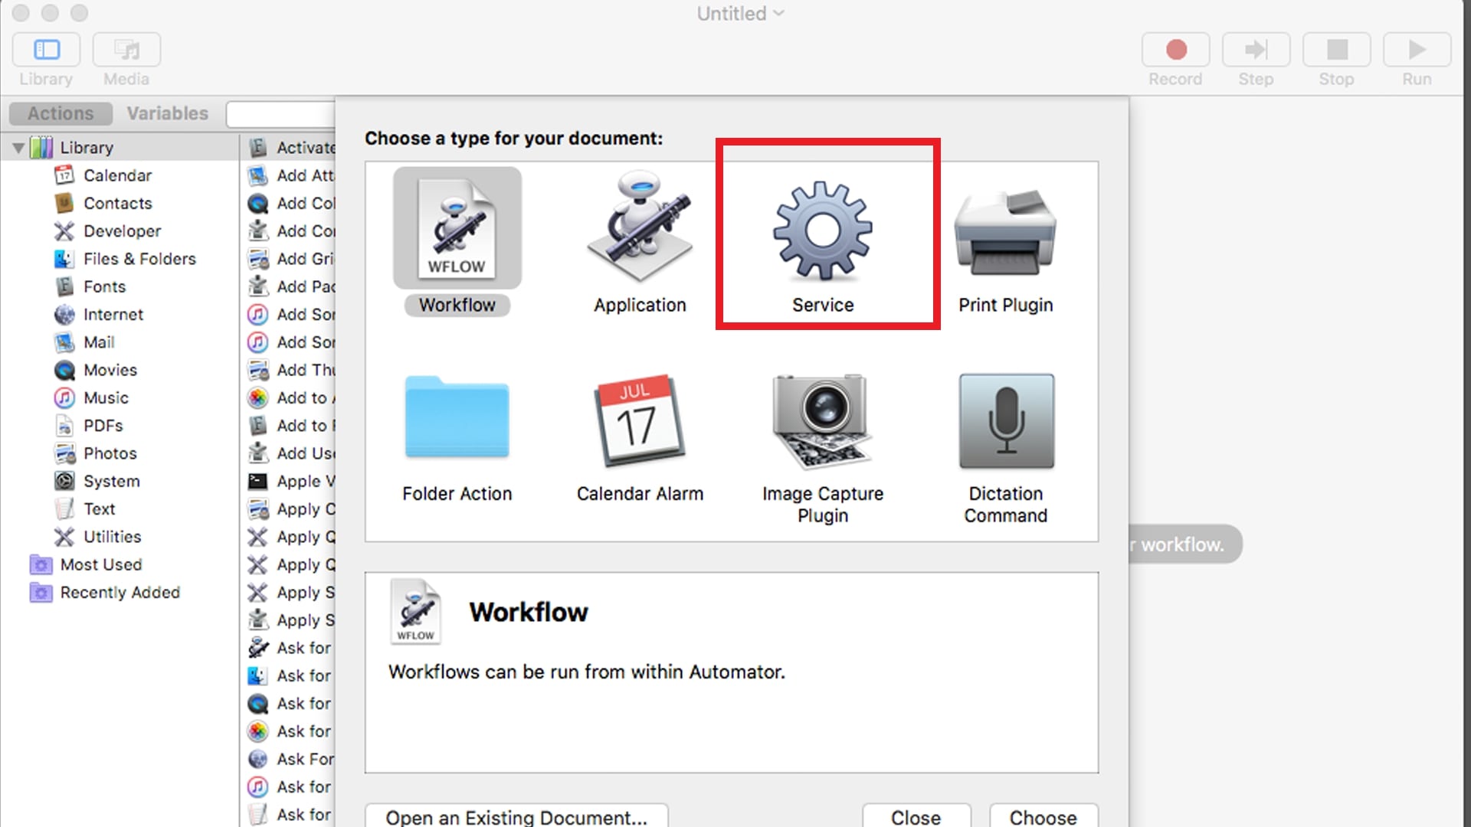Image resolution: width=1471 pixels, height=827 pixels.
Task: Toggle the Library sidebar toolbar button
Action: [x=46, y=50]
